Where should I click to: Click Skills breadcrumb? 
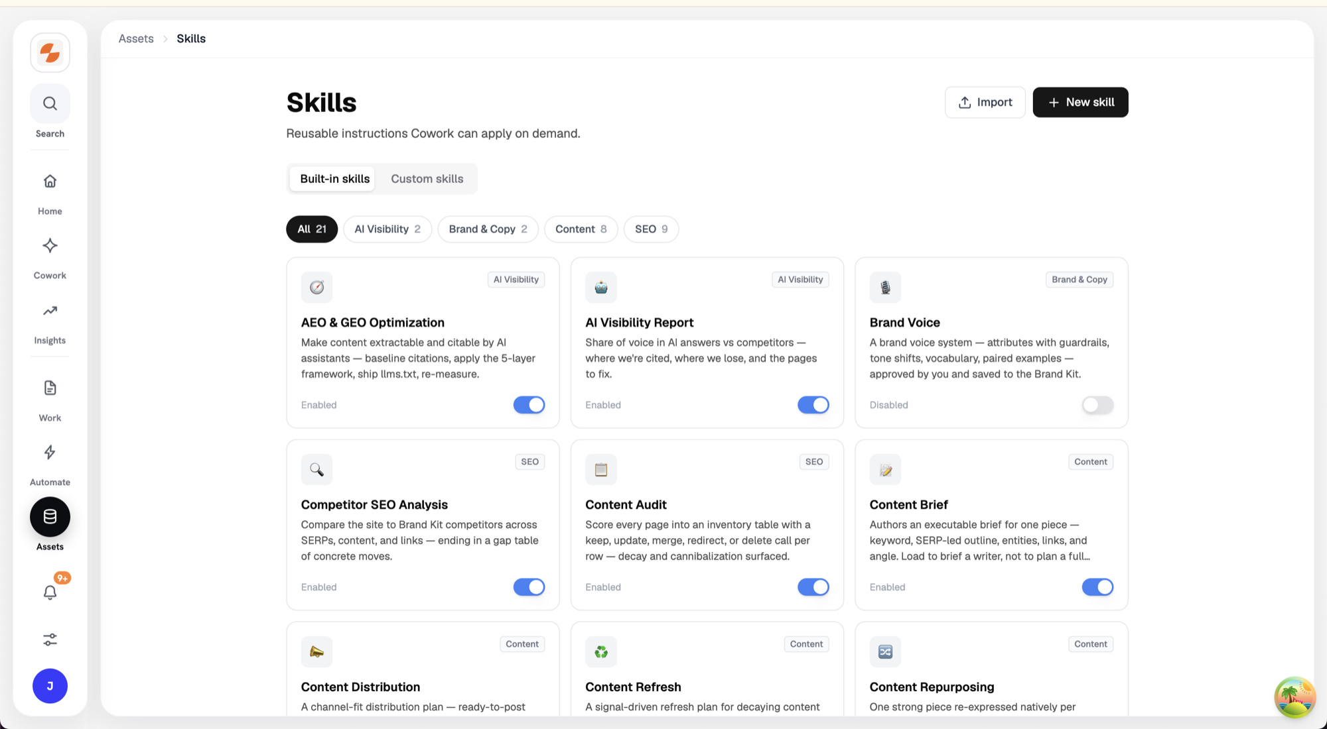[191, 38]
